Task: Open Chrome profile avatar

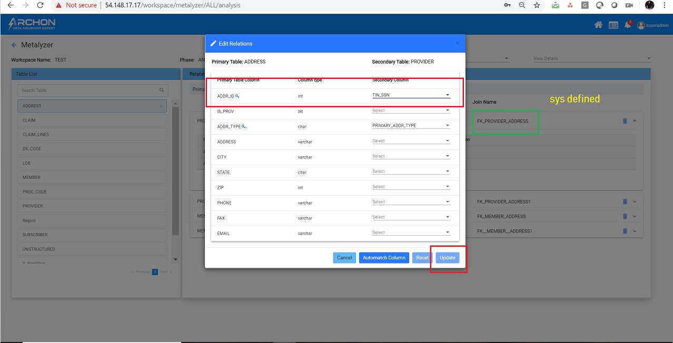Action: 649,5
